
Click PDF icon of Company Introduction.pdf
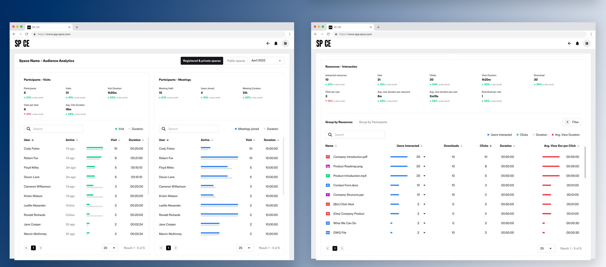tap(328, 157)
